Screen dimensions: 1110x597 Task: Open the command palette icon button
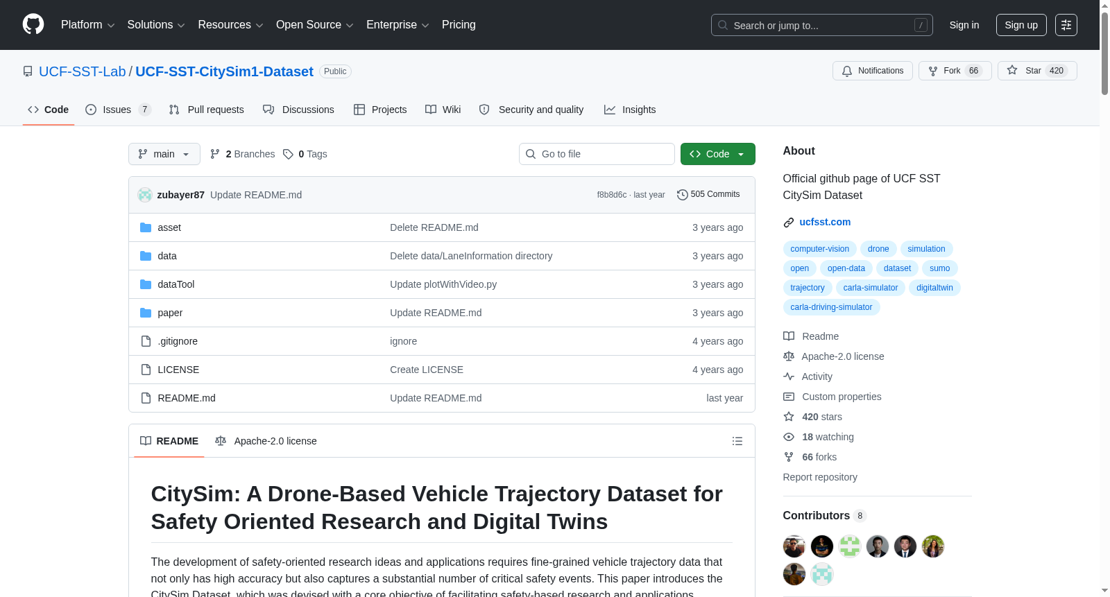click(x=1066, y=25)
